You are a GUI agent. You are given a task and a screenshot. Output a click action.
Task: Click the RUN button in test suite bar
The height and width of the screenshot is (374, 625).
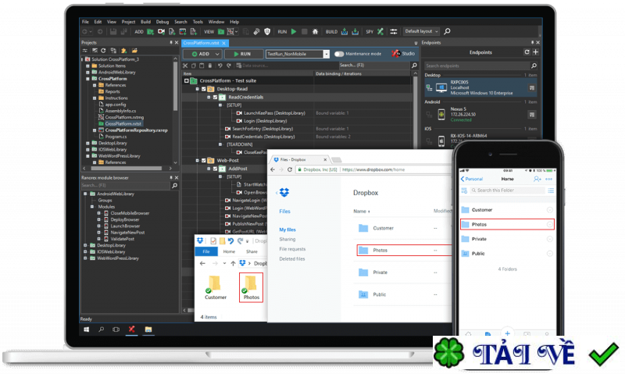(243, 54)
